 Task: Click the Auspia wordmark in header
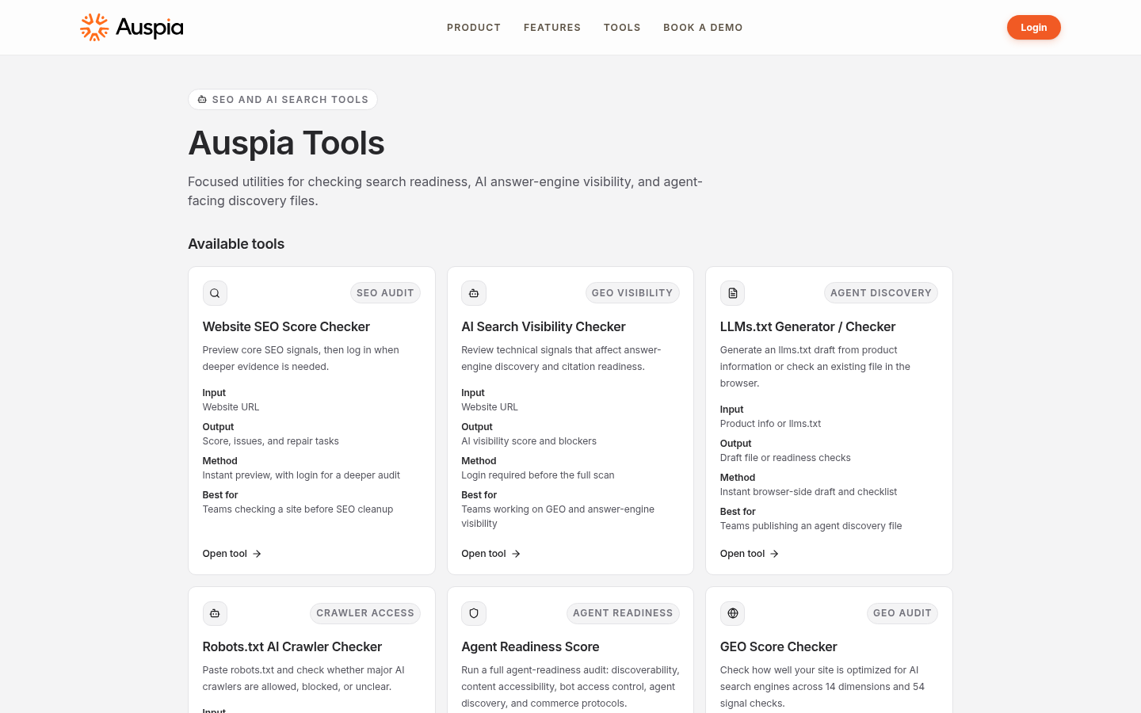[x=149, y=28]
